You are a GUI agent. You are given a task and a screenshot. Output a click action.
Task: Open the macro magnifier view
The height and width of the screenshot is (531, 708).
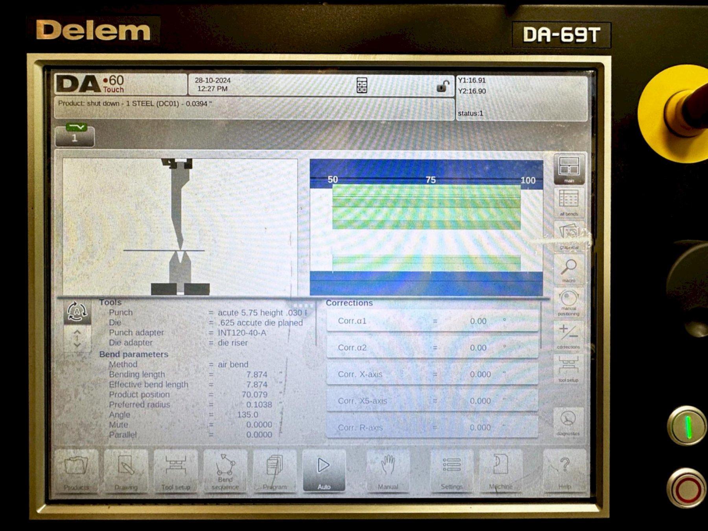pyautogui.click(x=569, y=269)
